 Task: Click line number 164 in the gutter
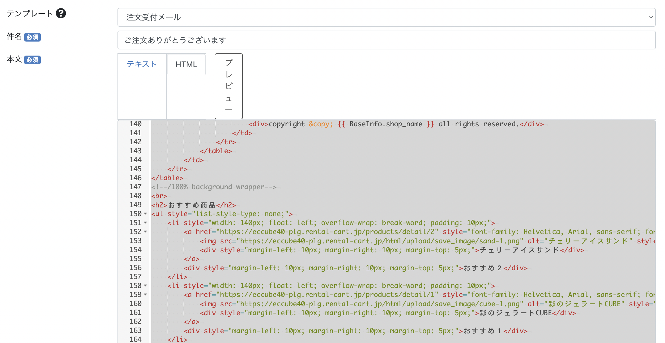coord(135,339)
